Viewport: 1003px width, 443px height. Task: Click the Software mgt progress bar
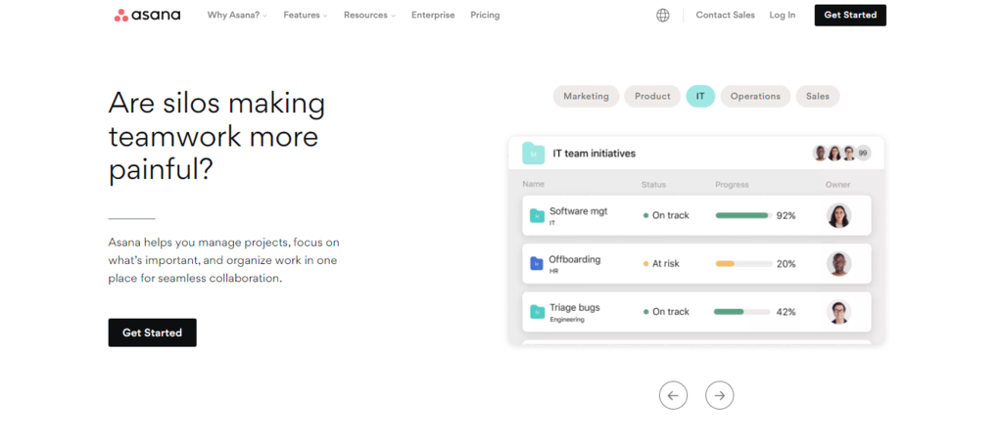pos(742,215)
